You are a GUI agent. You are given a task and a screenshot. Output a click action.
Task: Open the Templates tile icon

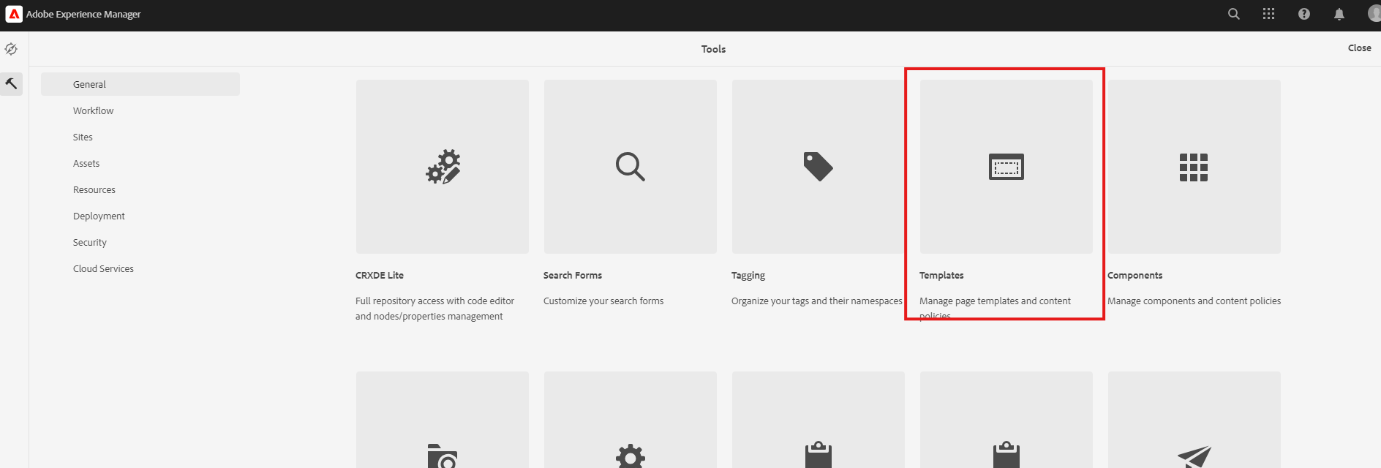[1006, 167]
